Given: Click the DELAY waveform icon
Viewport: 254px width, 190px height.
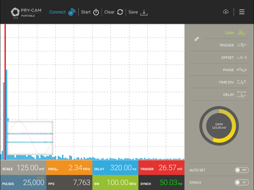Looking at the screenshot, I should coord(242,94).
